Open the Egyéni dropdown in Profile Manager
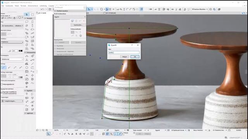 (70, 17)
